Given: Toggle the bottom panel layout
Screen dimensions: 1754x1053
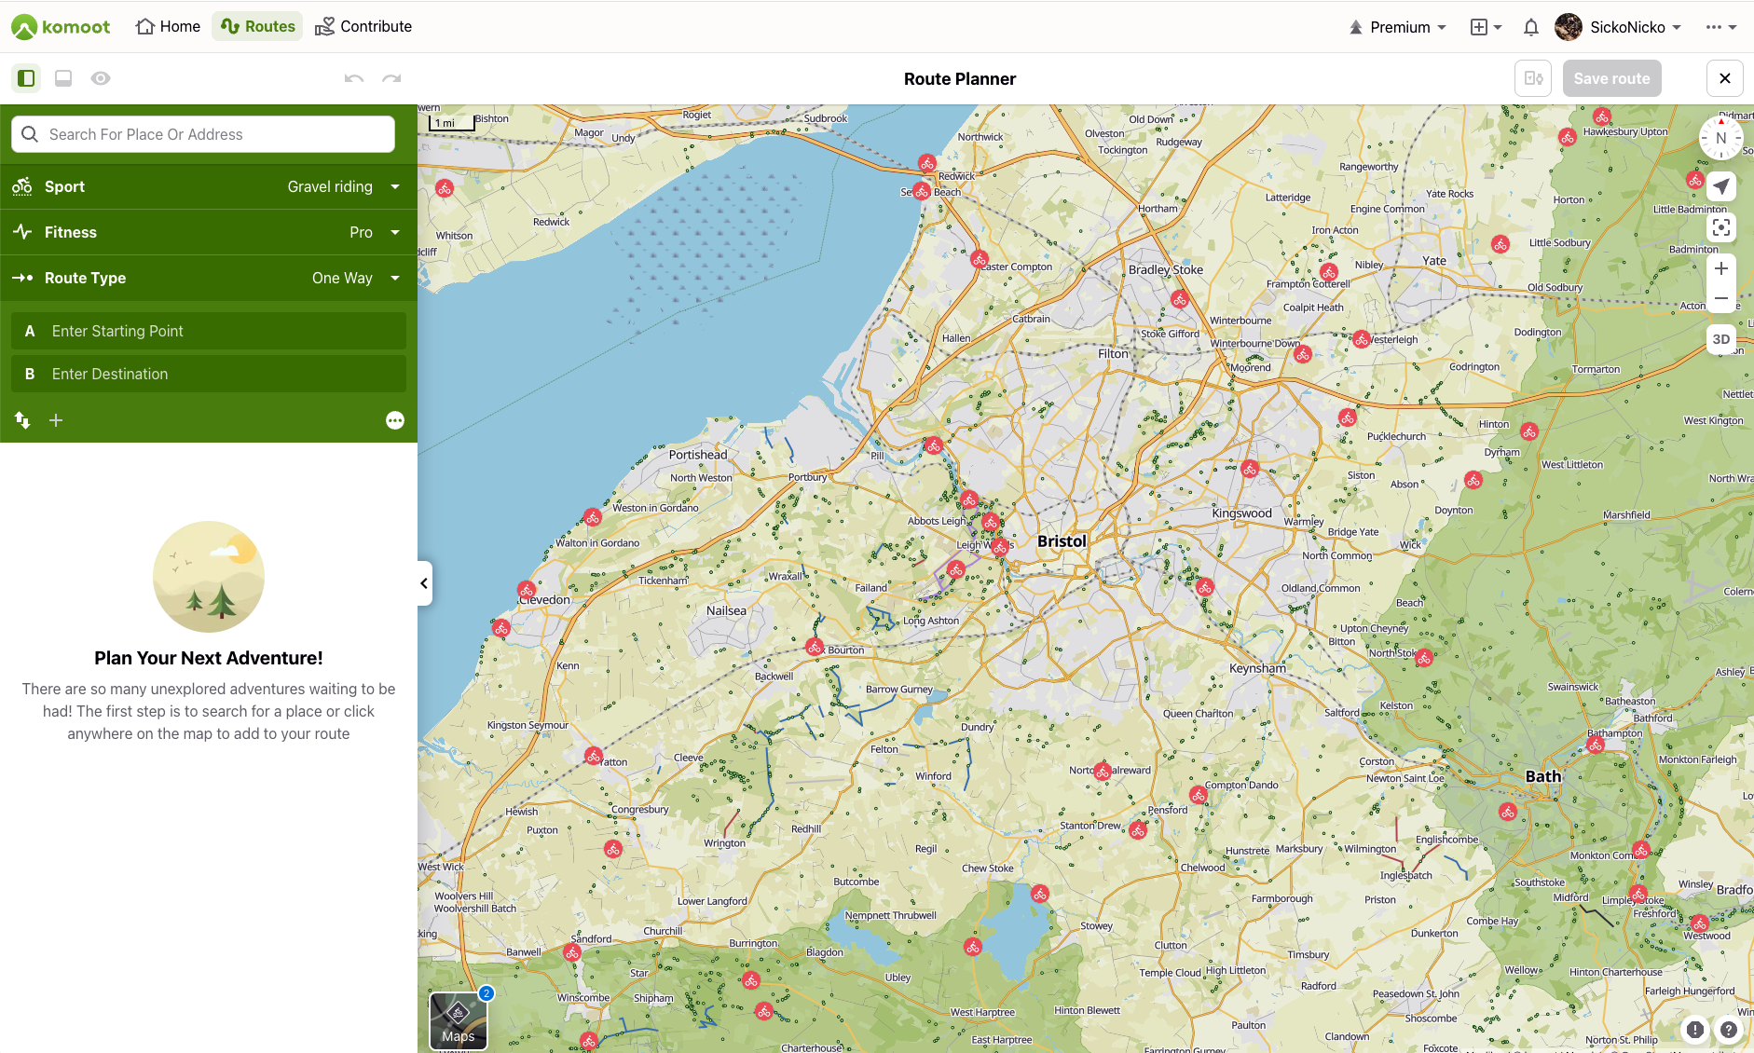Looking at the screenshot, I should [63, 78].
